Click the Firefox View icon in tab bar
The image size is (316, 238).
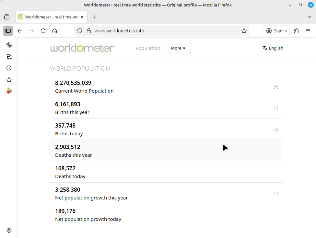coord(7,17)
